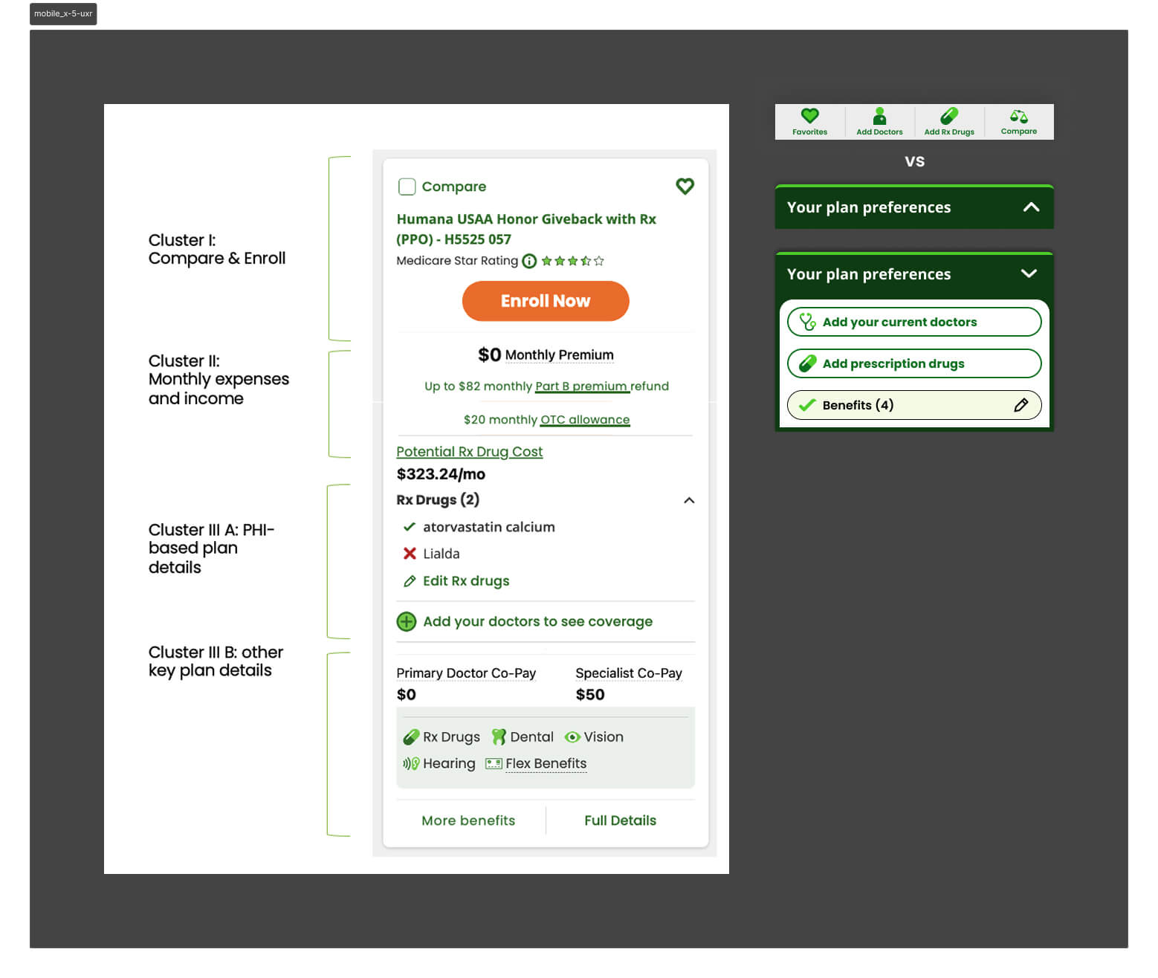Viewport: 1158px width, 978px height.
Task: Open the Flex Benefits tooltip text
Action: click(x=546, y=764)
